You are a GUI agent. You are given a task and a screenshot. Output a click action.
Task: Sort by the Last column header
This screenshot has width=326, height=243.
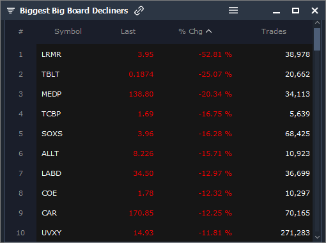tap(128, 31)
